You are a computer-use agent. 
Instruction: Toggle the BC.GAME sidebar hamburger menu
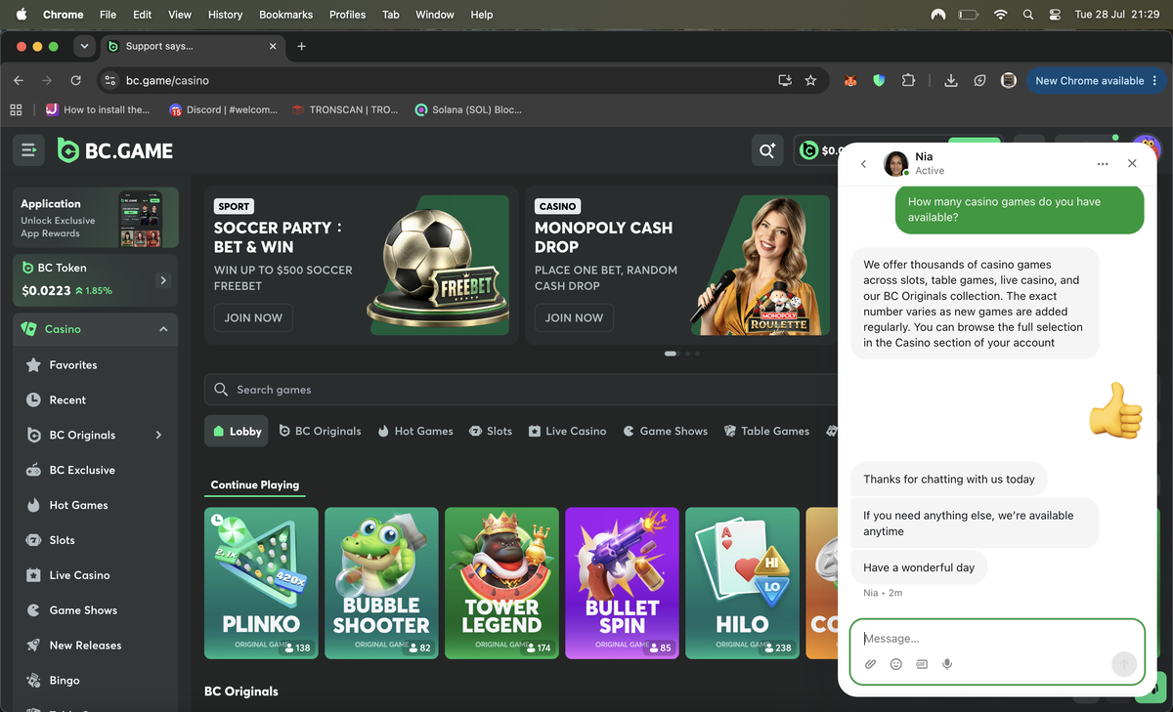pos(28,150)
